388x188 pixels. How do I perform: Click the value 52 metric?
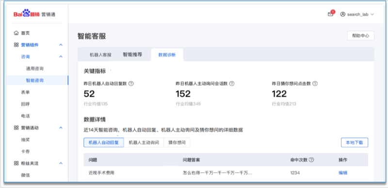pos(89,94)
